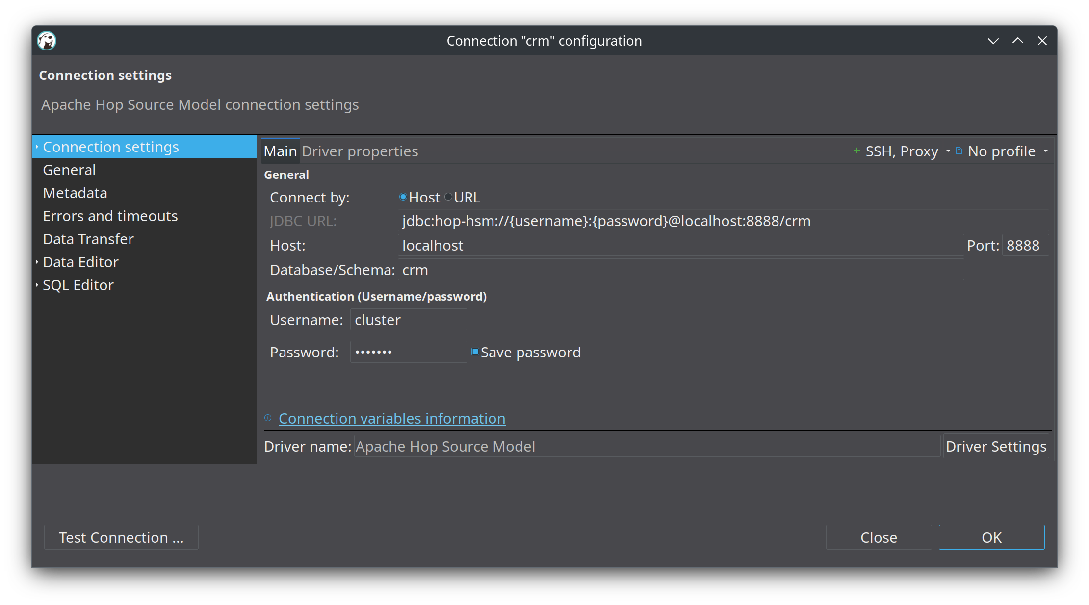1089x605 pixels.
Task: Click the Close button
Action: [879, 537]
